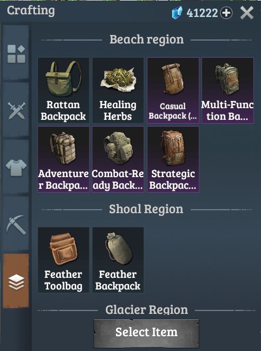Pick the Multi-Function Backpack item
This screenshot has height=351, width=261.
[x=228, y=90]
